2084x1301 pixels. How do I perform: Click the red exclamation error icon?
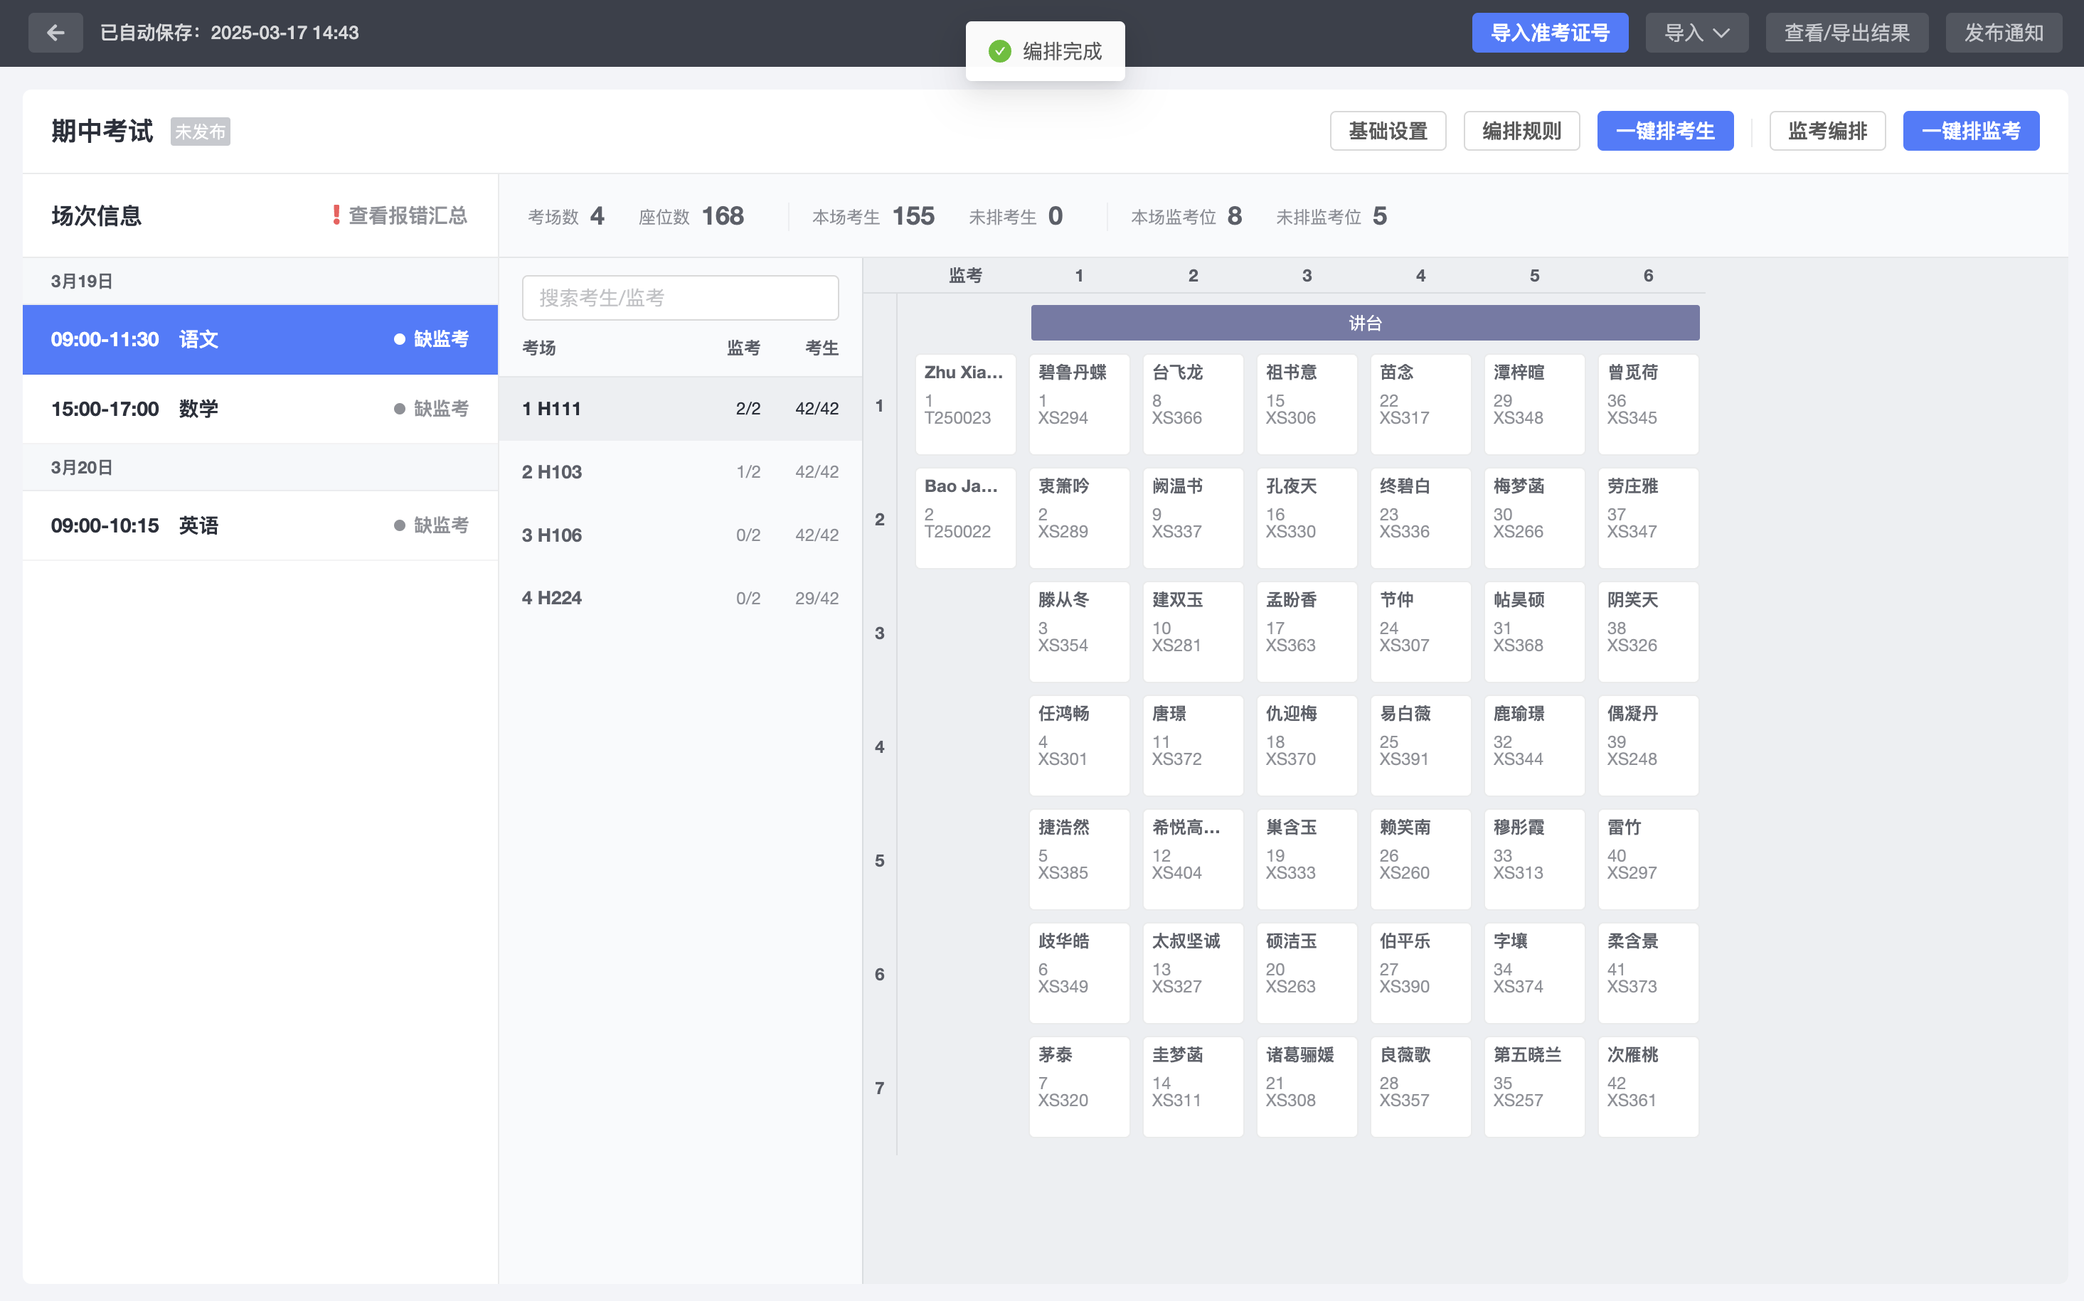[x=336, y=215]
